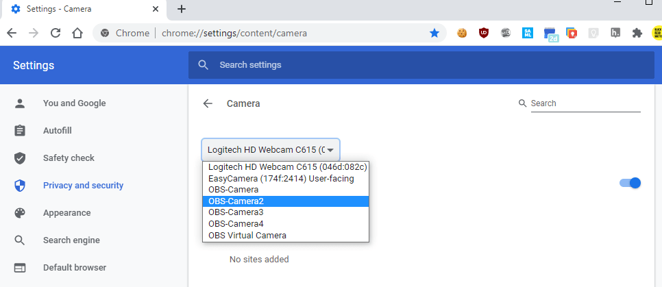Click the Search settings field

click(x=421, y=65)
